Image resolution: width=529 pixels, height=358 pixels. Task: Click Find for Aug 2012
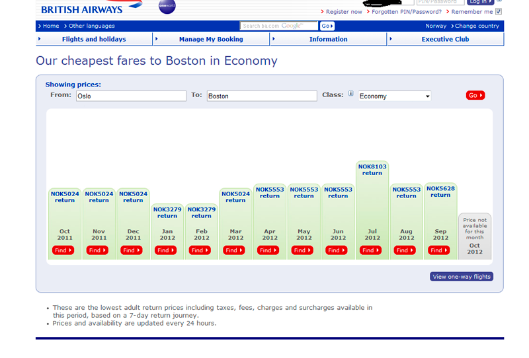point(405,250)
